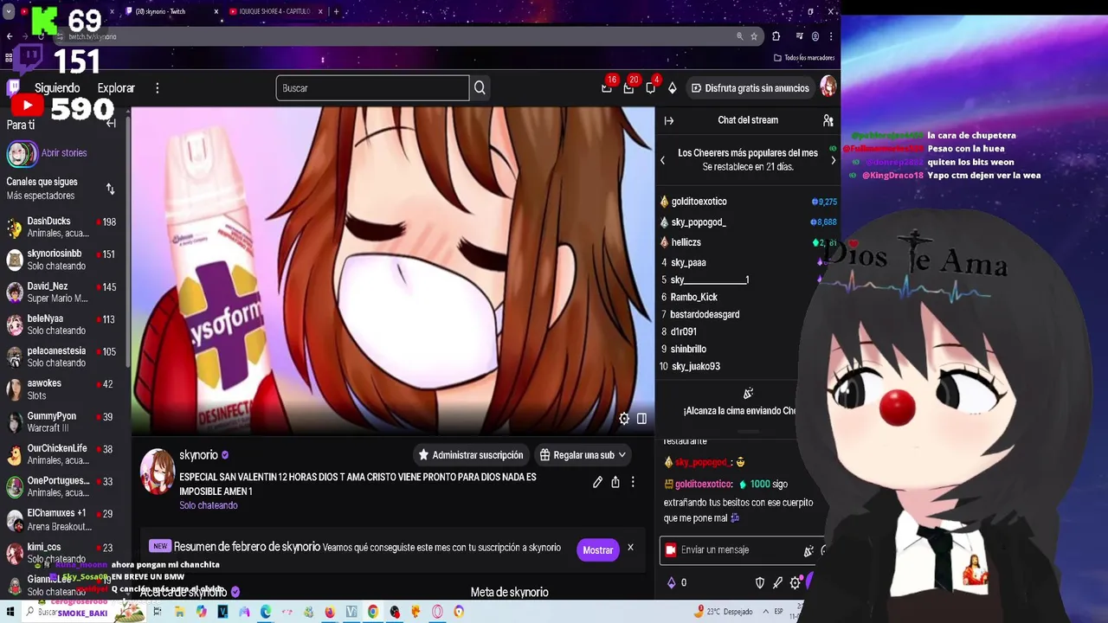This screenshot has height=623, width=1108.
Task: Open more options below the video
Action: pyautogui.click(x=633, y=482)
